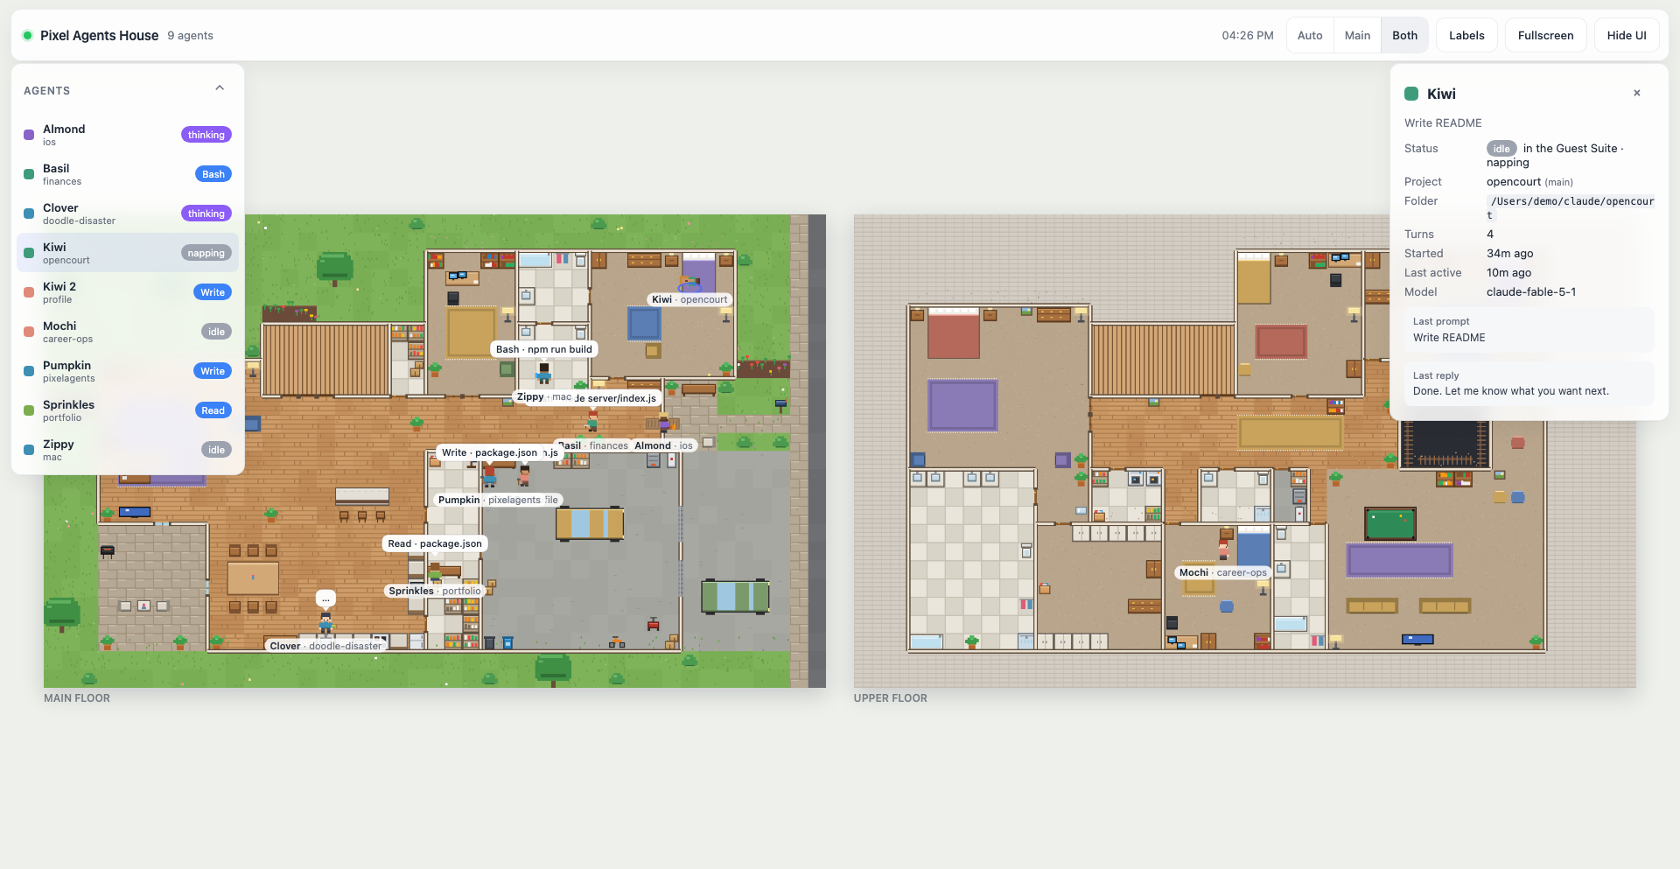Select Kiwi 2 profile agent row

[128, 292]
